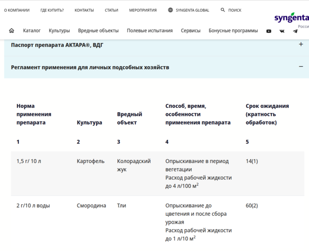Open the ГДЕ КУПИТЬ? link
Viewport: 309px width, 251px height.
tap(52, 10)
